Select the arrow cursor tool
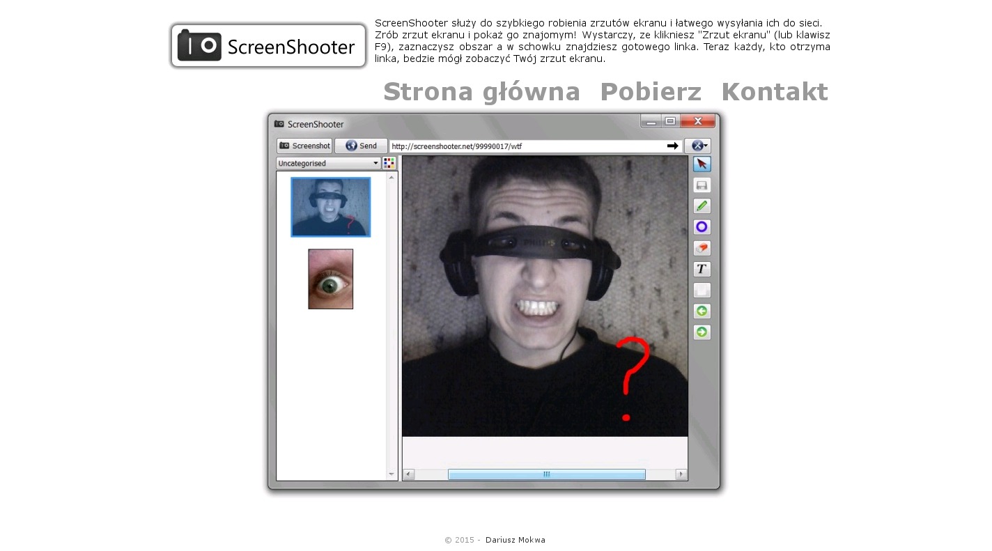 click(x=702, y=164)
